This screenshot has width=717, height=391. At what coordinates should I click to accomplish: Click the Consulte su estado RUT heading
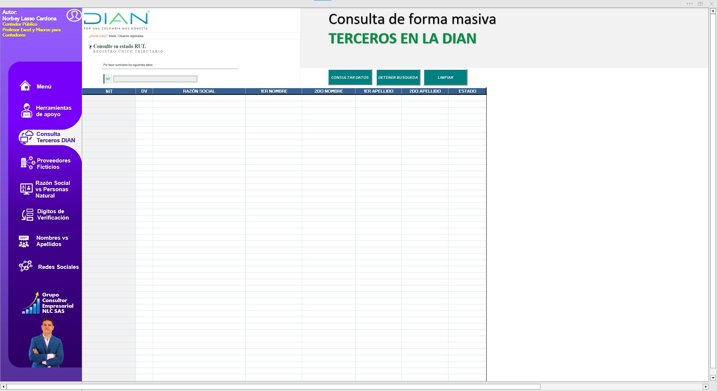119,46
